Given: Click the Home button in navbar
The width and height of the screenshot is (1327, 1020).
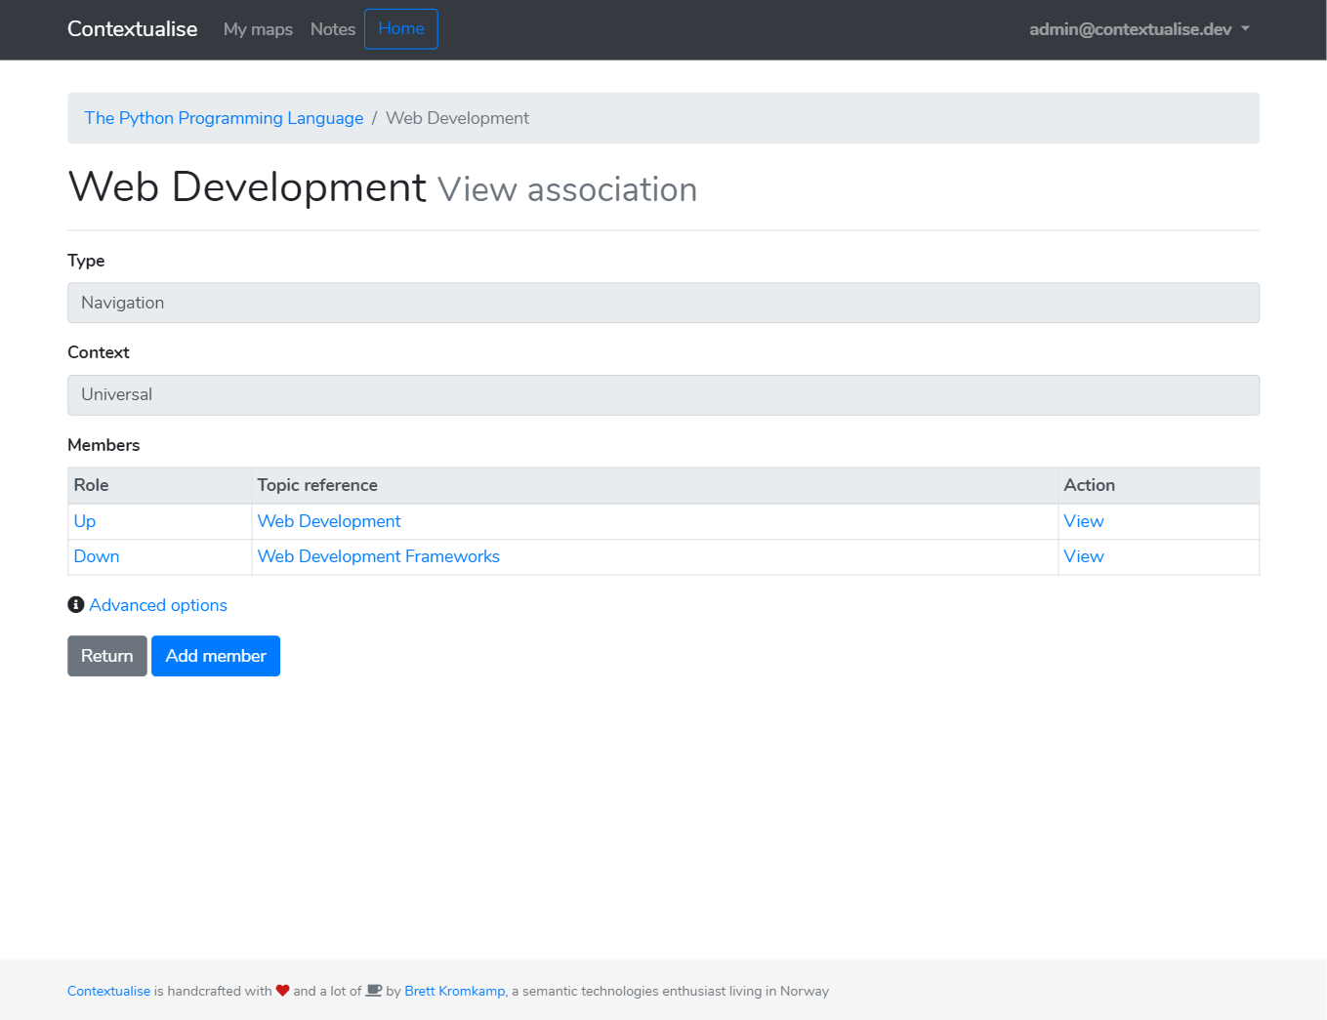Looking at the screenshot, I should (x=401, y=29).
